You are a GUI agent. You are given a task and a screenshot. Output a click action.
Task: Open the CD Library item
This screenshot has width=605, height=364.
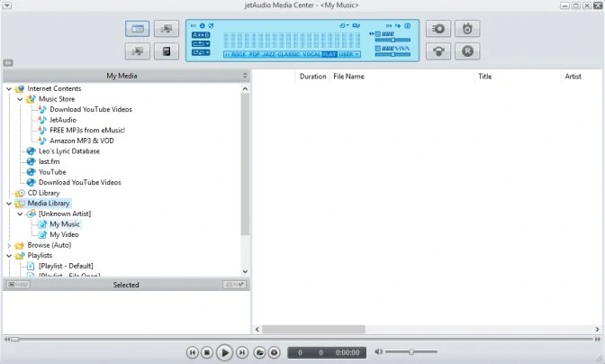click(43, 193)
